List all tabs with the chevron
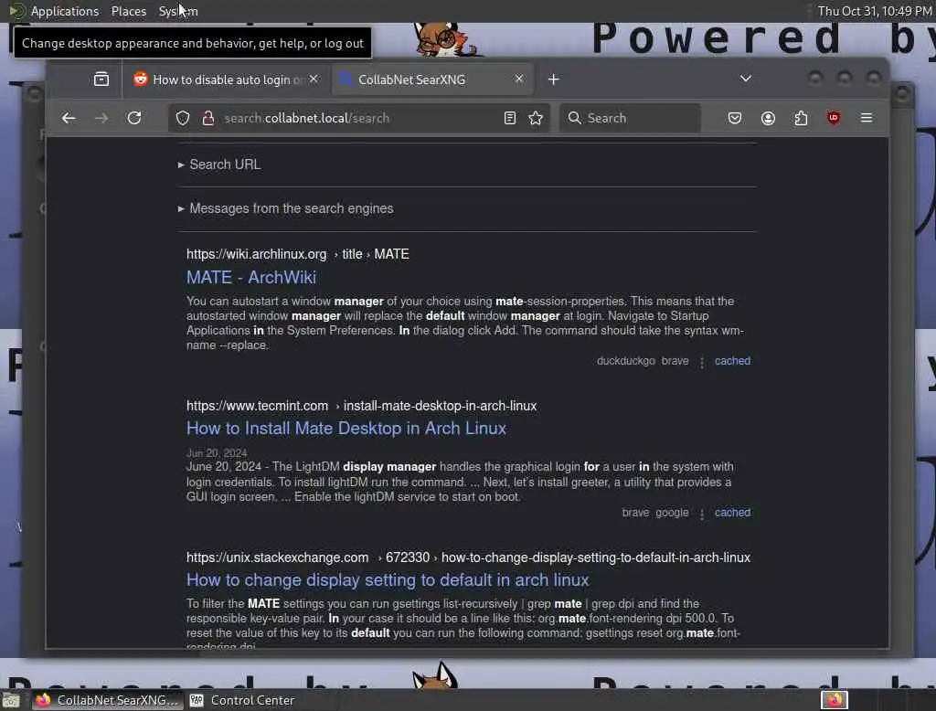Image resolution: width=936 pixels, height=711 pixels. [746, 79]
